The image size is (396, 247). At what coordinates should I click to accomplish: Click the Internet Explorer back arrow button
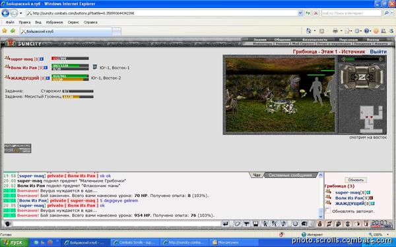[5, 13]
